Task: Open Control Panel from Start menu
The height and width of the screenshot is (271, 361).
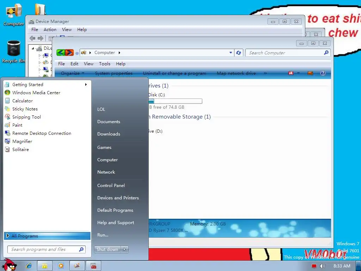Action: [x=111, y=186]
